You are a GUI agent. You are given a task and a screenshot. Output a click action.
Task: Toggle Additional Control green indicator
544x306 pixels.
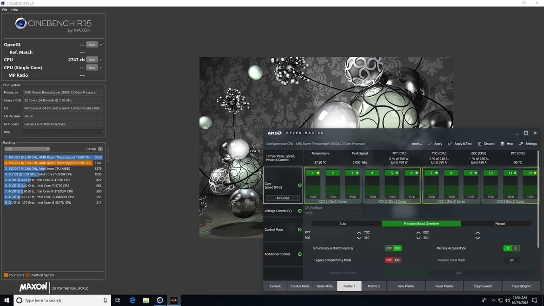coord(300,254)
